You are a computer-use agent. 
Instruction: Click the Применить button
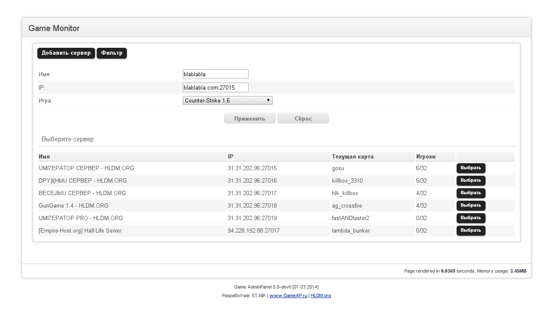click(250, 118)
